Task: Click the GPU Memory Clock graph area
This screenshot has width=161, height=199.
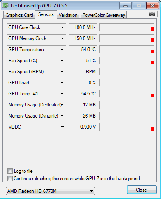Action: click(127, 38)
